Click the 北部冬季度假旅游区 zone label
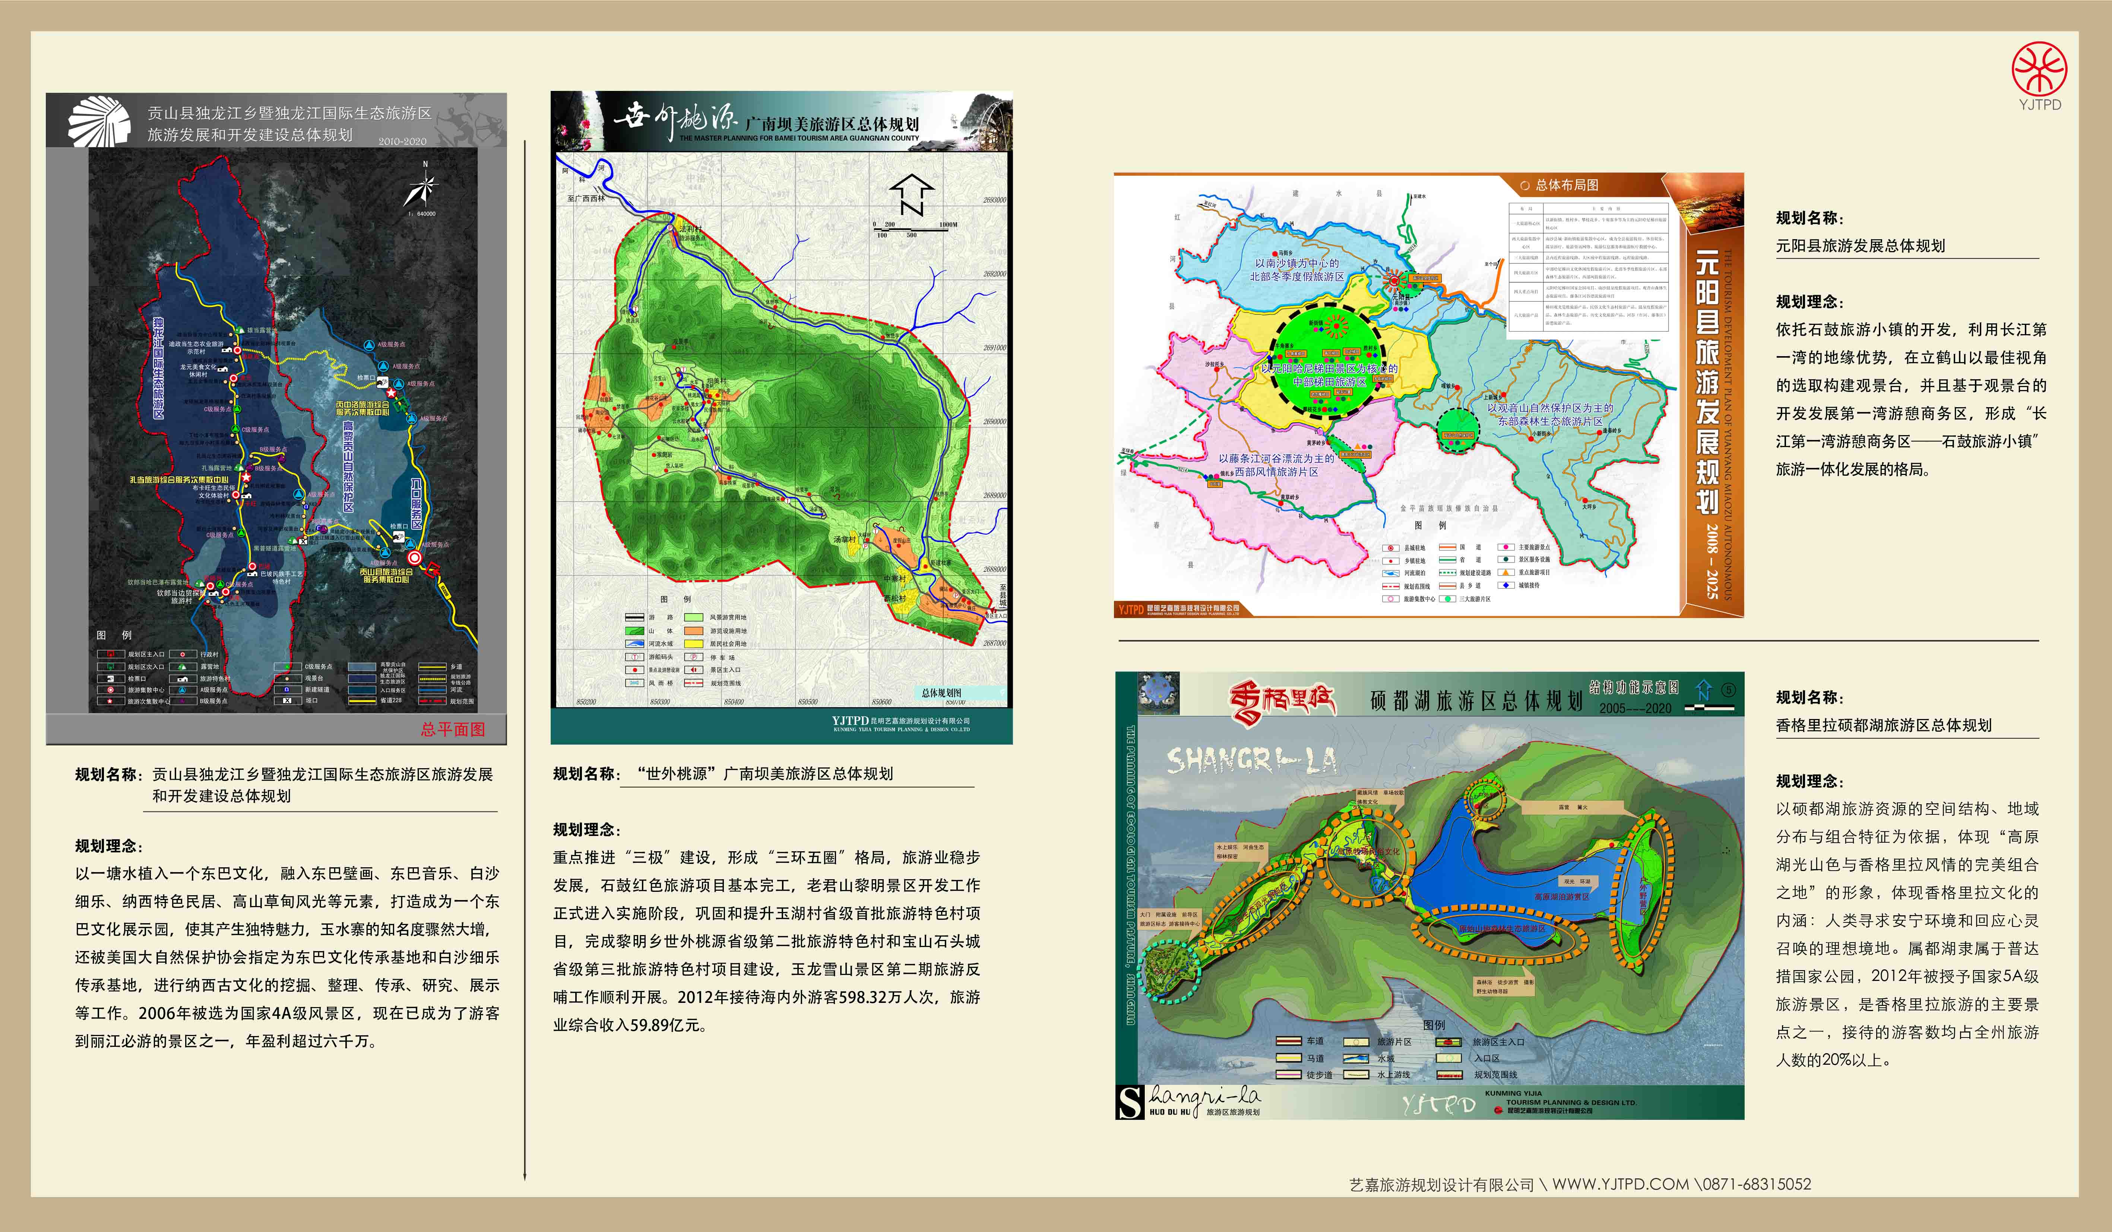 pyautogui.click(x=1297, y=276)
